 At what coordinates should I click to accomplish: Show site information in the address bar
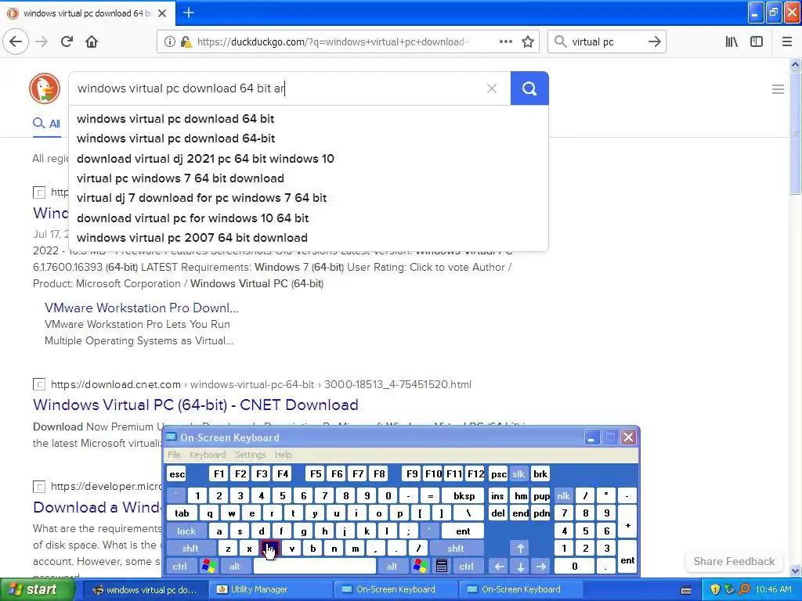pos(170,42)
